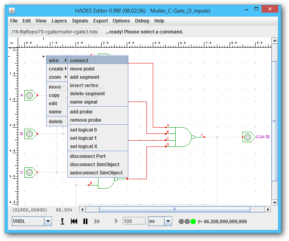Click the file path field muller-cgate3.hds

pyautogui.click(x=55, y=32)
